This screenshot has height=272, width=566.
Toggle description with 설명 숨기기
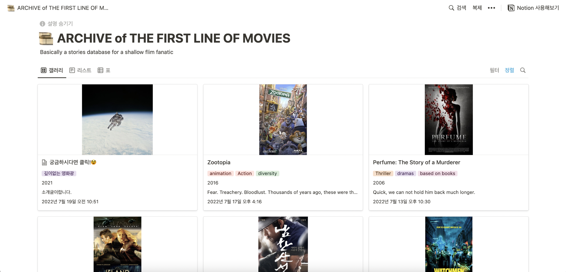(60, 24)
